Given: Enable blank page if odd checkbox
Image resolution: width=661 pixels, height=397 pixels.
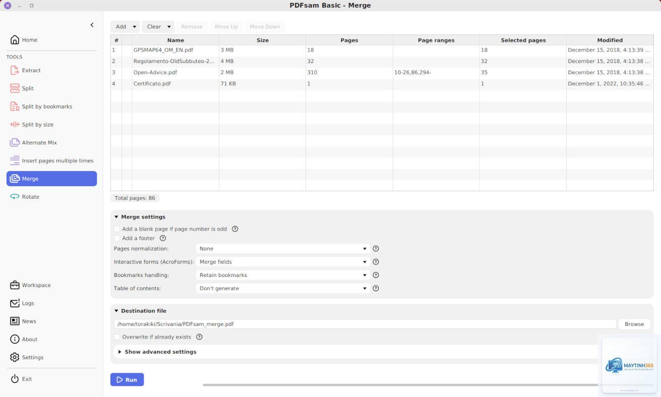Looking at the screenshot, I should tap(117, 229).
